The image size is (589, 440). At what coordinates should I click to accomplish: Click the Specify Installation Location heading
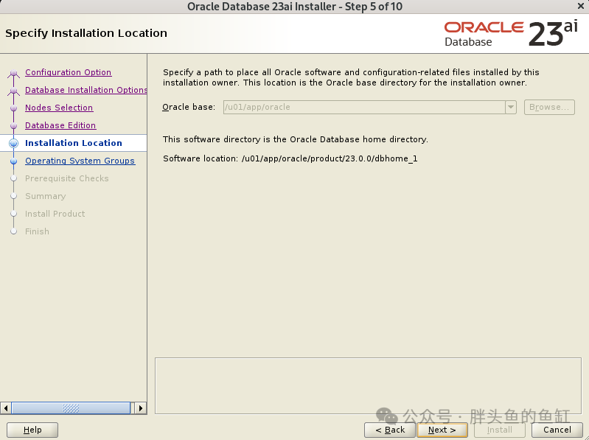click(x=86, y=33)
